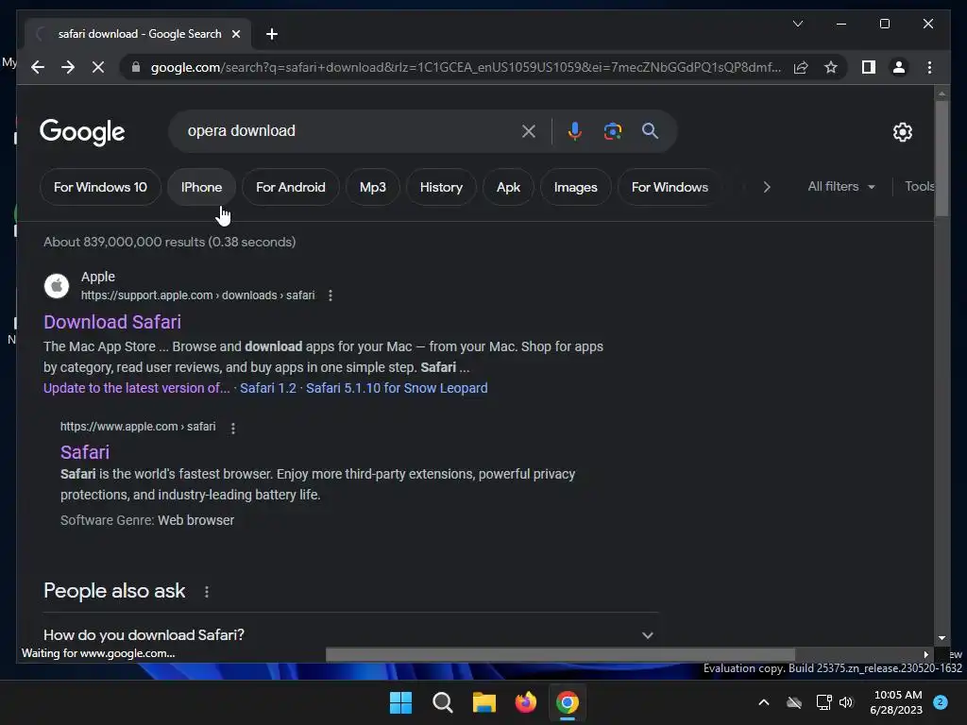Click the vertical page scrollbar
The width and height of the screenshot is (967, 725).
tap(942, 159)
